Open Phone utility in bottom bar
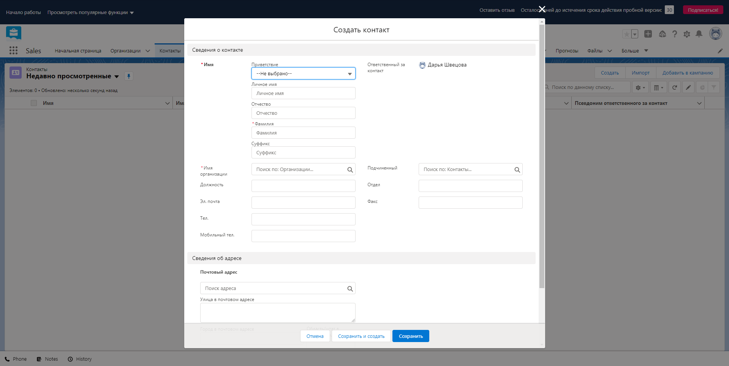 click(16, 359)
